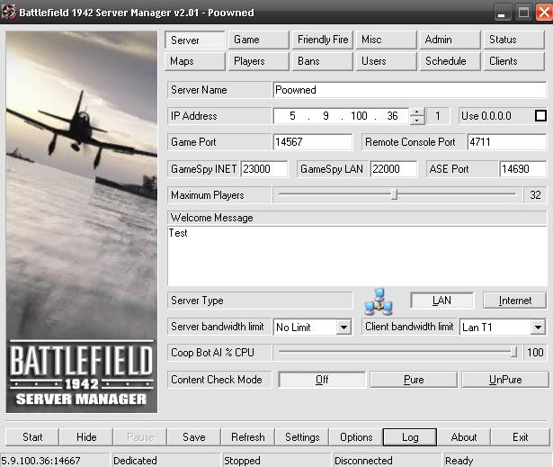The width and height of the screenshot is (553, 467).
Task: Open the Maps tab
Action: click(x=195, y=61)
